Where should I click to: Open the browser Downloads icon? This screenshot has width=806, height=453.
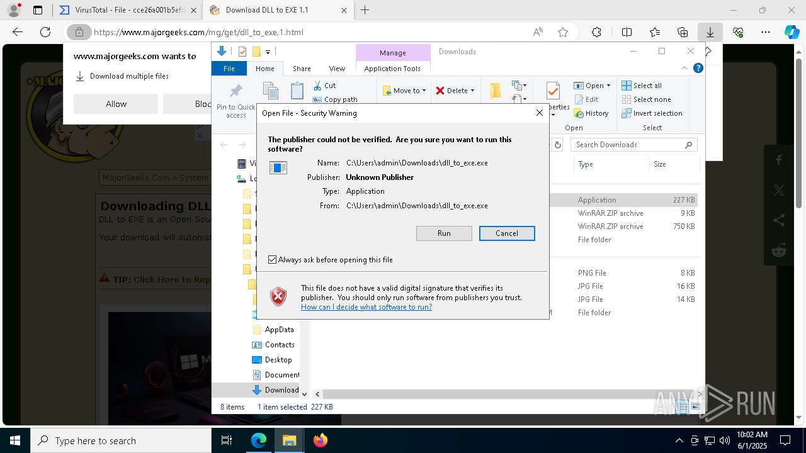coord(710,32)
